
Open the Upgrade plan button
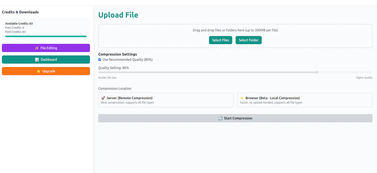coord(46,71)
